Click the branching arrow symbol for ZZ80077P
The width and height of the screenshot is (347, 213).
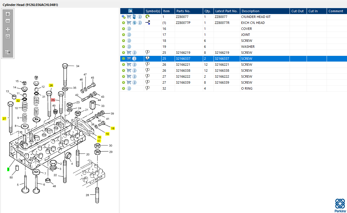pos(147,22)
